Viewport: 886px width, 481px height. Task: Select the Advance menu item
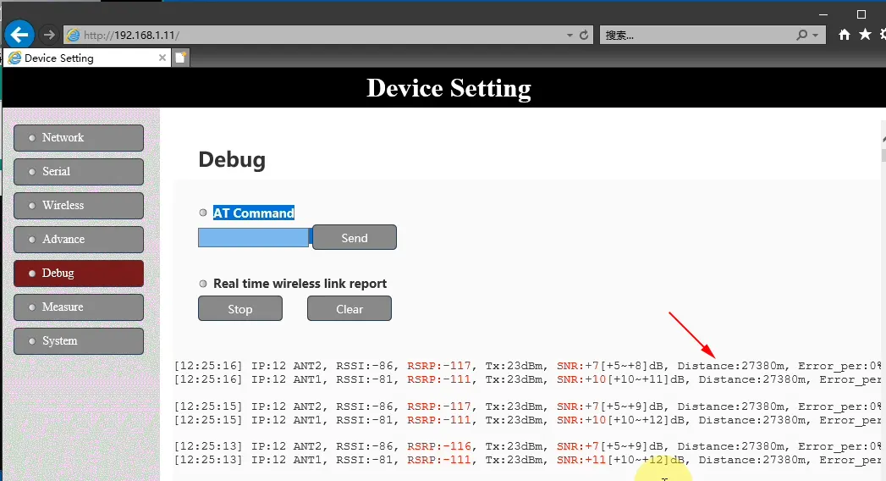(x=79, y=240)
